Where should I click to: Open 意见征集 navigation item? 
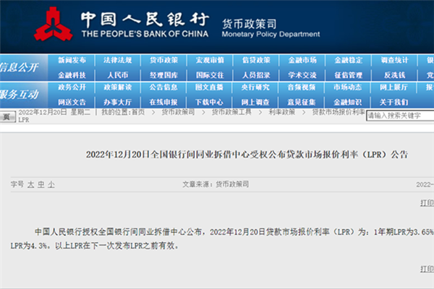click(x=302, y=102)
